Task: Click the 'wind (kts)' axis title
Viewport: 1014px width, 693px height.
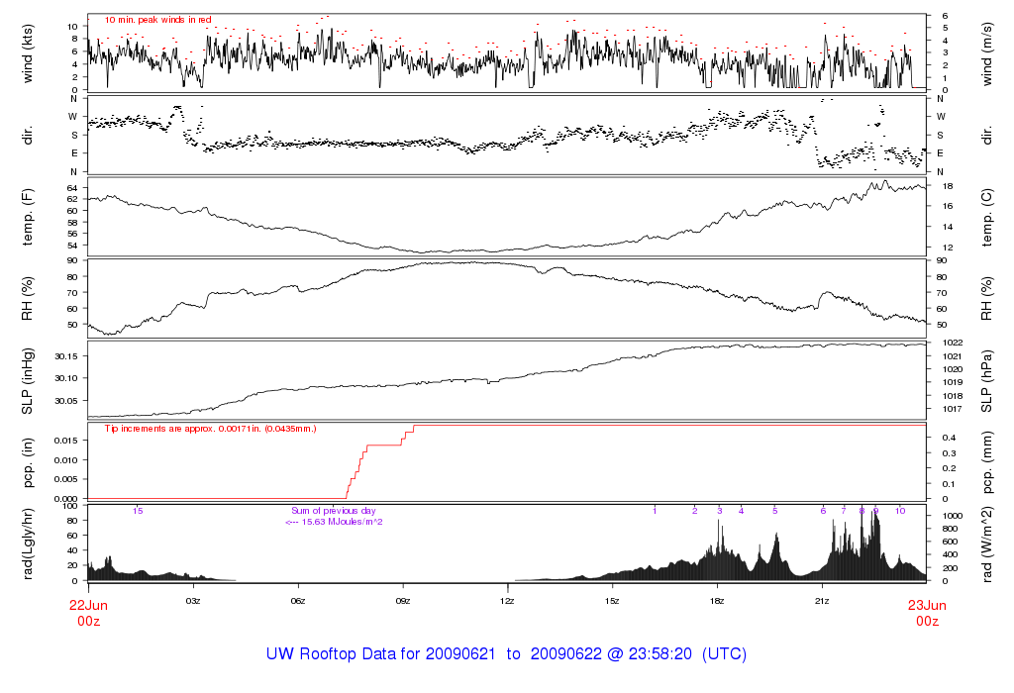Action: click(x=27, y=53)
